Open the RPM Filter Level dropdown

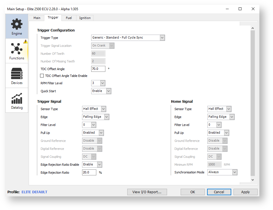(98, 83)
